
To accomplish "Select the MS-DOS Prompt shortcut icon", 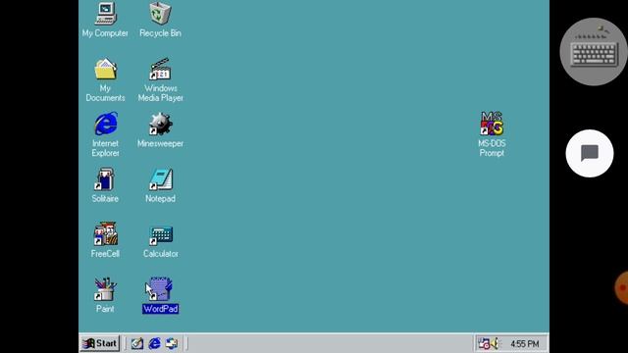I will pyautogui.click(x=492, y=124).
